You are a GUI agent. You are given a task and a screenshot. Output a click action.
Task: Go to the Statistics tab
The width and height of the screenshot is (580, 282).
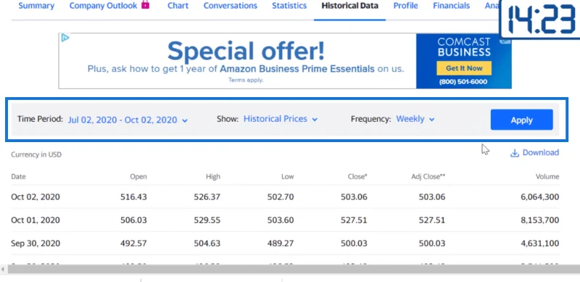289,6
